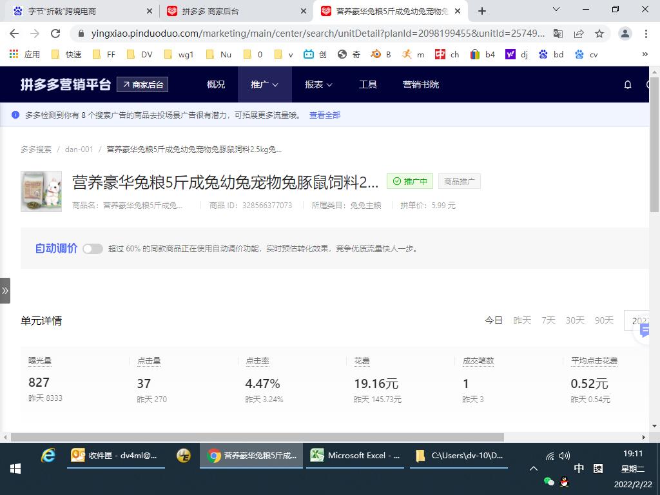Viewport: 660px width, 495px height.
Task: Share this page via share icon
Action: click(x=579, y=34)
